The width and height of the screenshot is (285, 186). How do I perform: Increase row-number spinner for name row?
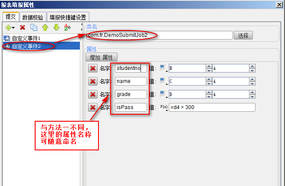(x=252, y=79)
